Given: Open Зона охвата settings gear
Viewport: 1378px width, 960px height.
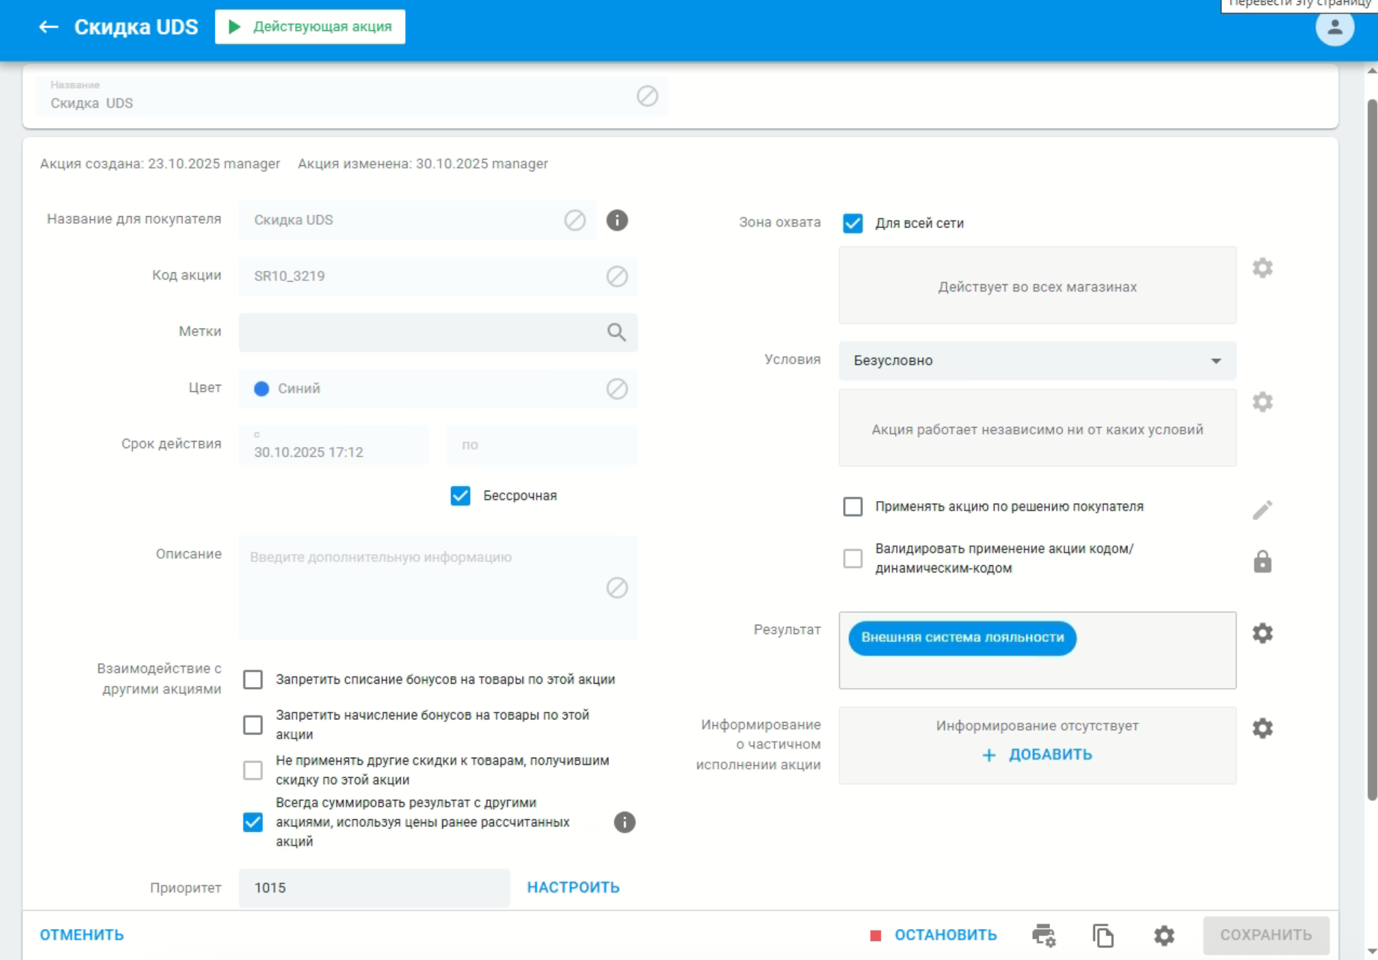Looking at the screenshot, I should [1262, 268].
